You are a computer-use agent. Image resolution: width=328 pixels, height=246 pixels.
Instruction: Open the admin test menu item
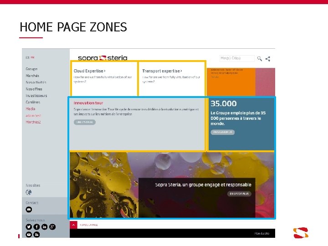[33, 115]
